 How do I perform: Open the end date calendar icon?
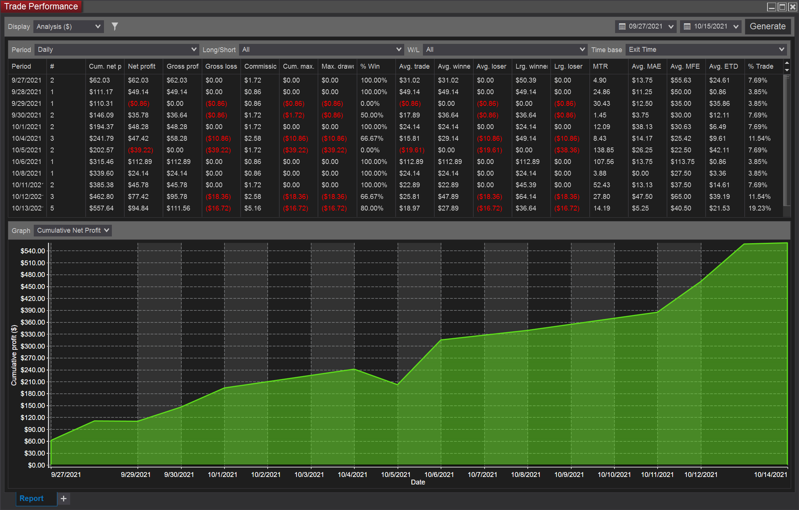pyautogui.click(x=687, y=27)
